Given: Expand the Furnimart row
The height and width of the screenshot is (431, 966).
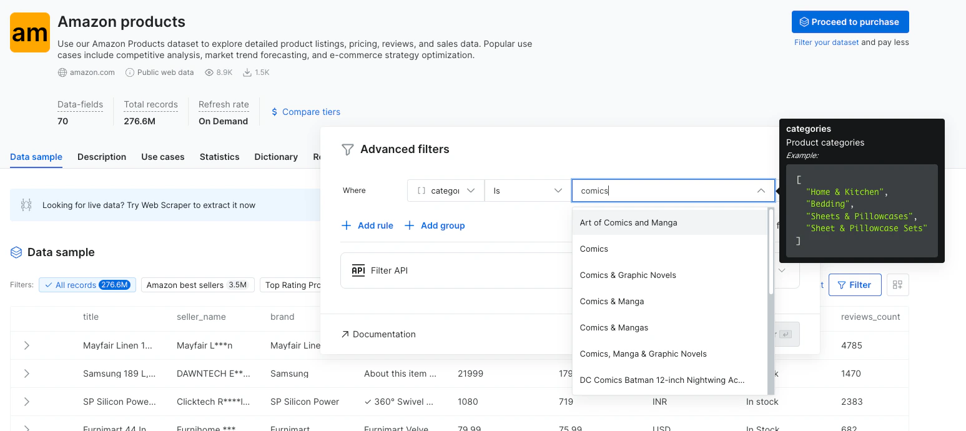Looking at the screenshot, I should (26, 428).
